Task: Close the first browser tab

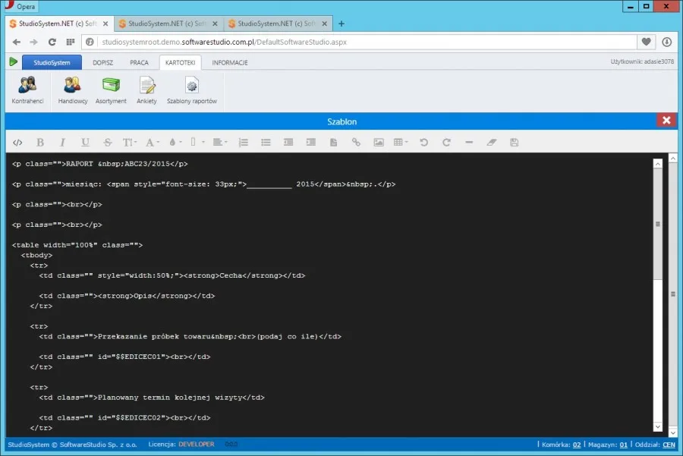Action: 105,24
